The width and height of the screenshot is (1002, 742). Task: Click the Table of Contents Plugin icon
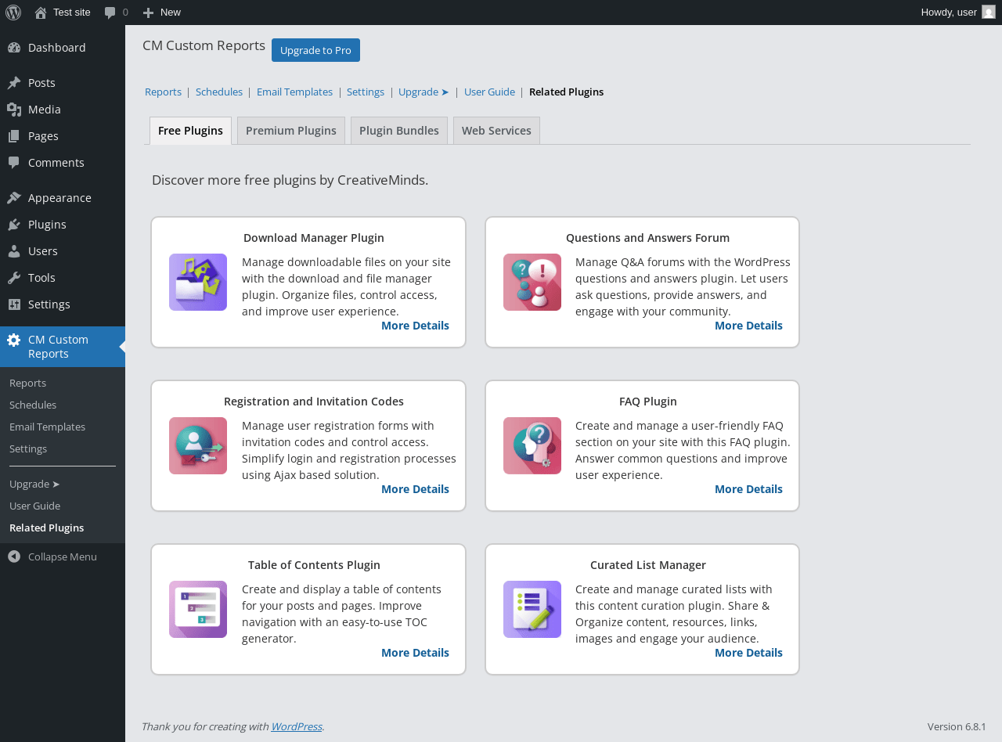198,610
